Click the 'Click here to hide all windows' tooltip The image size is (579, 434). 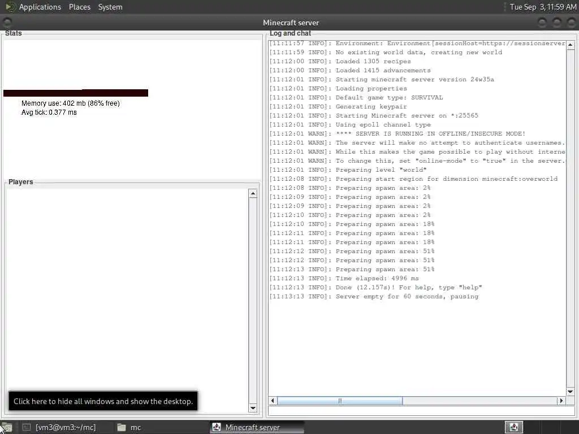pos(103,401)
